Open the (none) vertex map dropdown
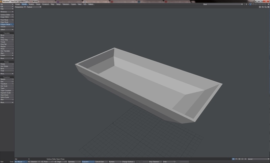Screen dimensions: 270x163 [x=258, y=159]
